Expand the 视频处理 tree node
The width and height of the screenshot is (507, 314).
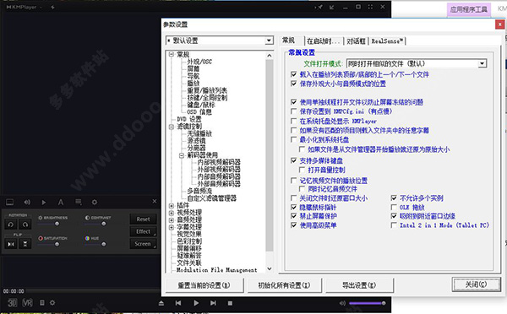[172, 213]
